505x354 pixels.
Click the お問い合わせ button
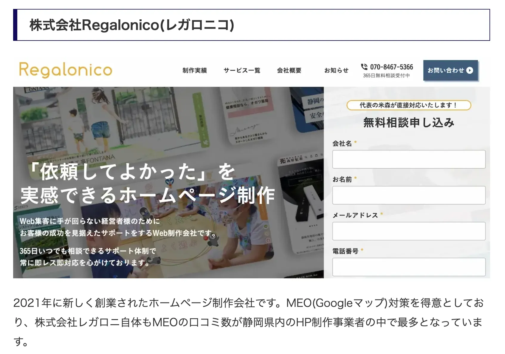coord(450,70)
